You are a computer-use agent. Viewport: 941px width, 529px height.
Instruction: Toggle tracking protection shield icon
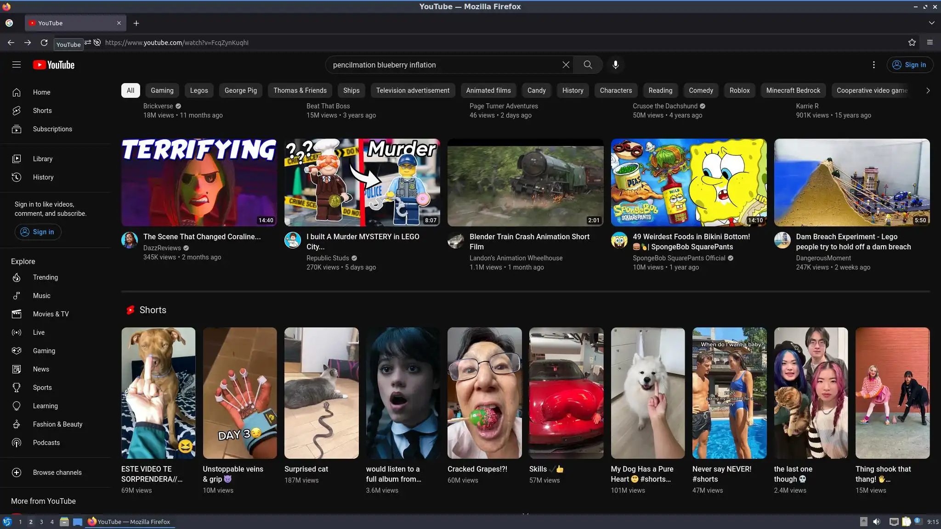(97, 43)
